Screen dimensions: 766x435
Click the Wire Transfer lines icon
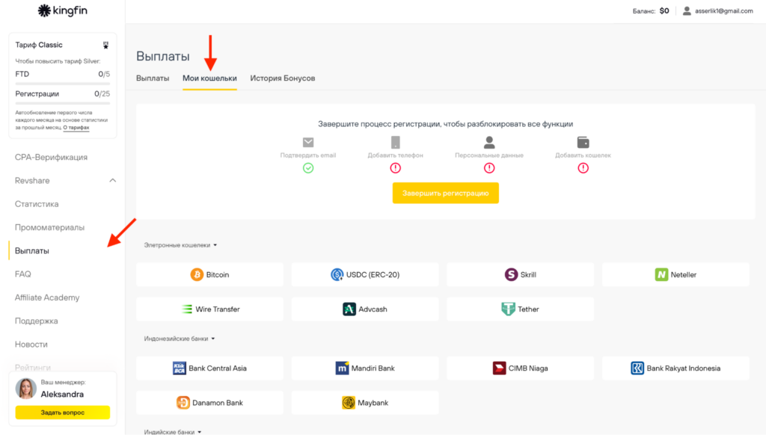(186, 309)
